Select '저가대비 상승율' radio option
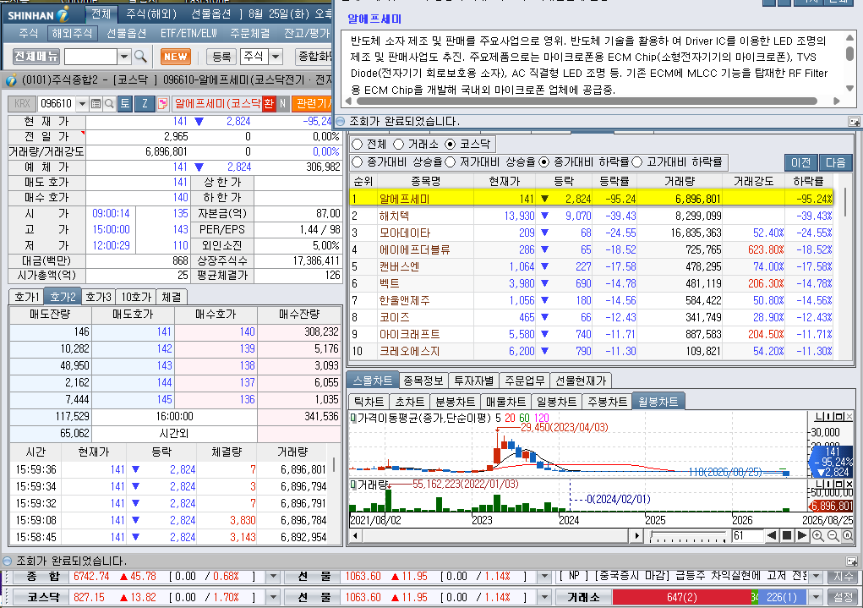863x608 pixels. coord(451,162)
